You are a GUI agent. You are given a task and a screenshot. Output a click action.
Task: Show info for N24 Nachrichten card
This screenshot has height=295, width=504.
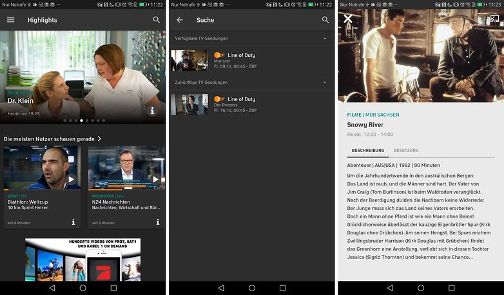(x=158, y=222)
